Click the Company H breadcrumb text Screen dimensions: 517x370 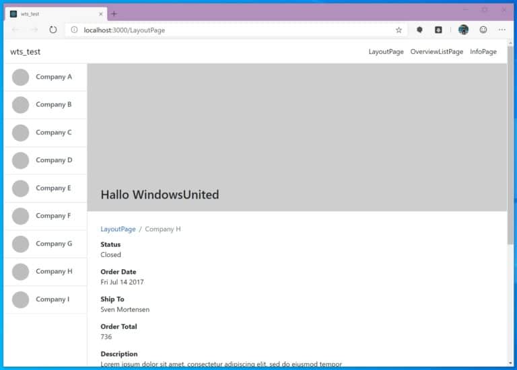[163, 229]
